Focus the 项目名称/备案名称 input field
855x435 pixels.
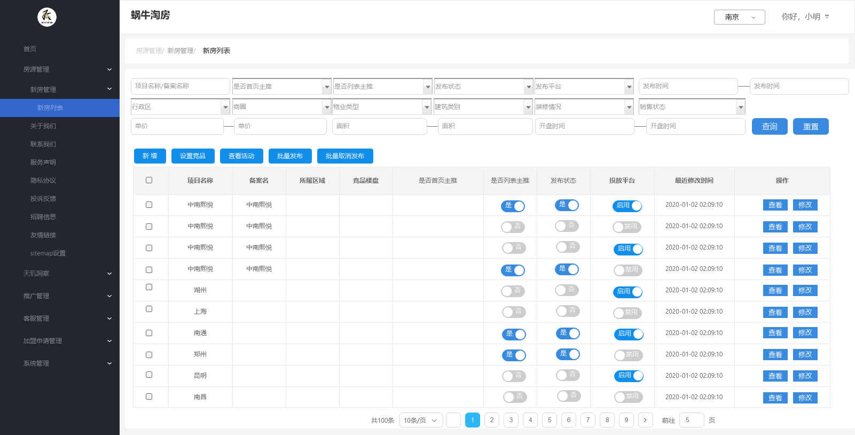[181, 86]
